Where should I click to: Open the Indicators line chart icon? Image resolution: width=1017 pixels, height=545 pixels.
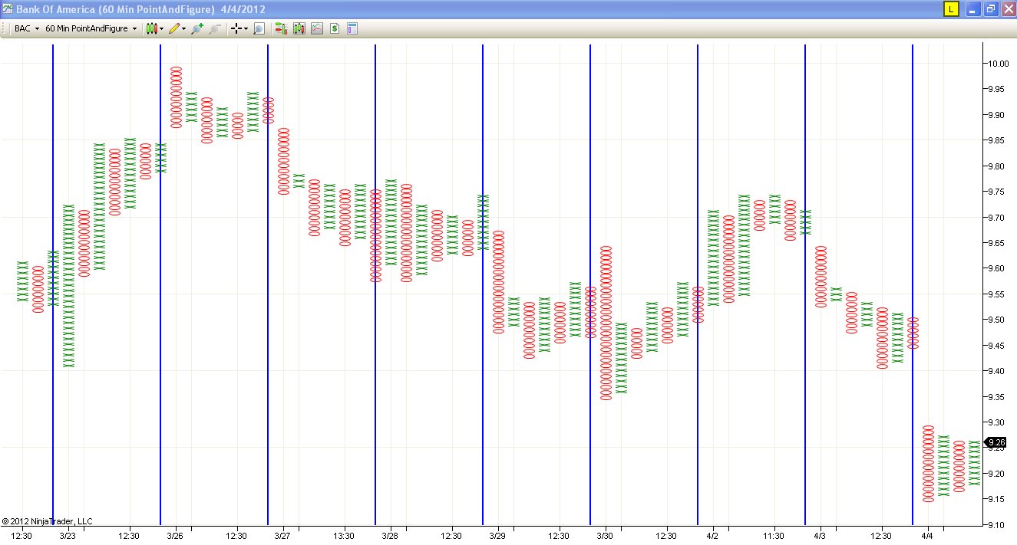[317, 28]
